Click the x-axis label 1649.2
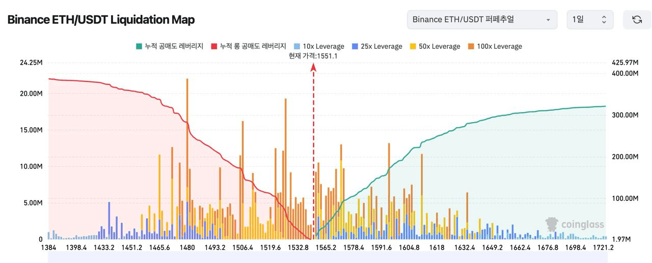 coord(493,248)
